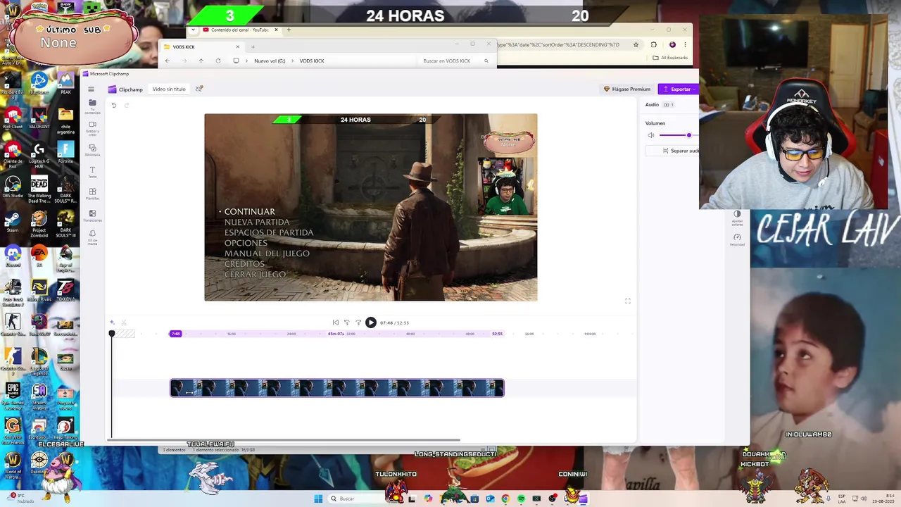The height and width of the screenshot is (507, 901).
Task: Select the video clip on timeline
Action: pos(337,388)
